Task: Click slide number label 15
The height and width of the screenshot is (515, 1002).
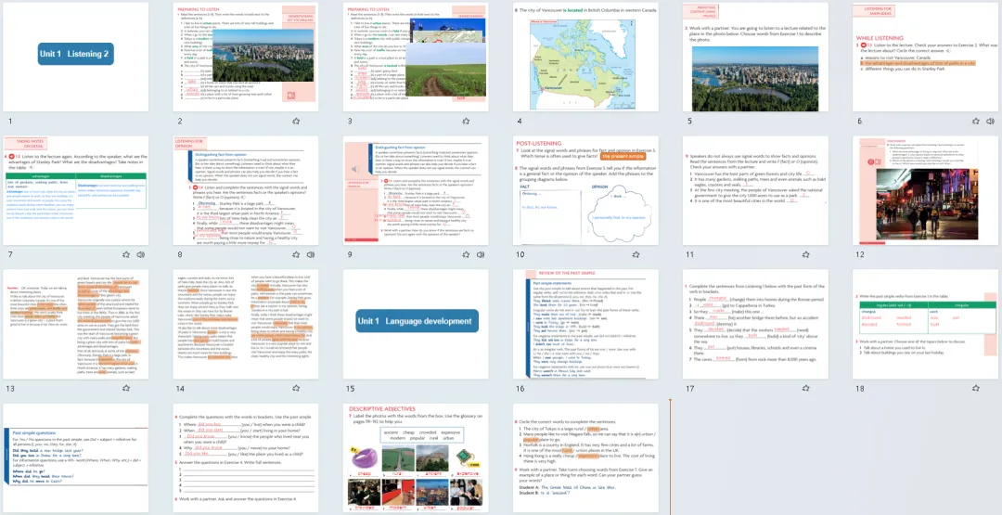Action: point(350,388)
